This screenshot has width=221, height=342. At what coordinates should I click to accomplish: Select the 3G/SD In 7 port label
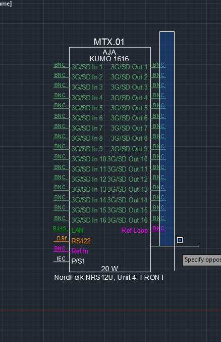[x=87, y=128]
